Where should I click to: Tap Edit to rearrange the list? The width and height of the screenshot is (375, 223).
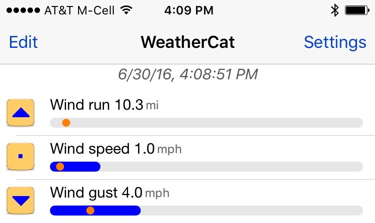click(23, 42)
